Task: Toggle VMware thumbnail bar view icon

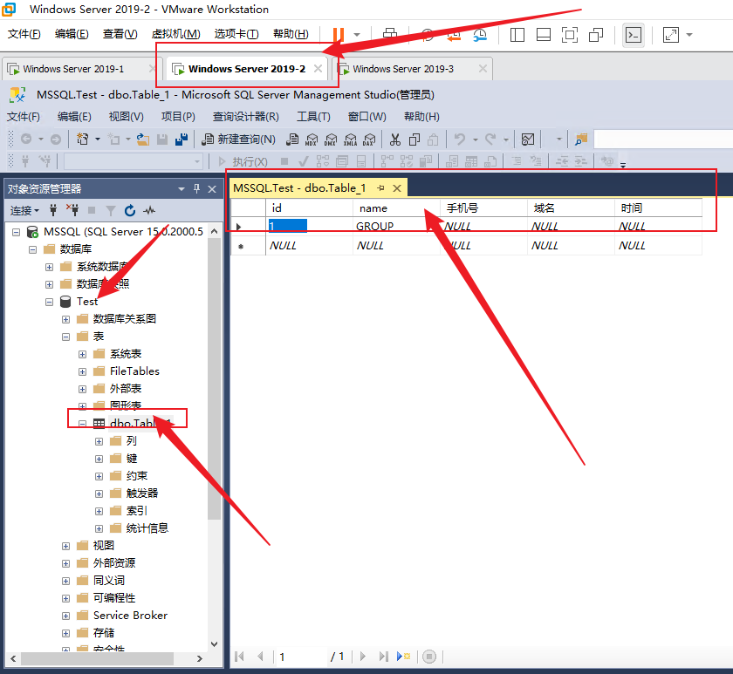Action: (543, 35)
